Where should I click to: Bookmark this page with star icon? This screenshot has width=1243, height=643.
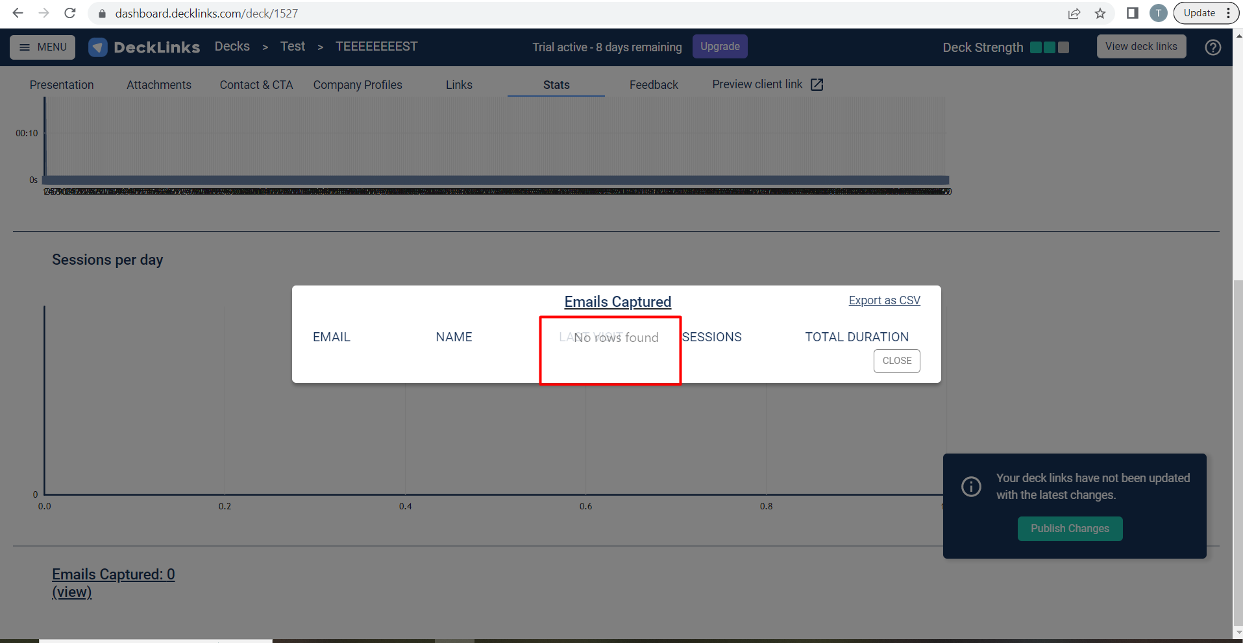tap(1100, 14)
